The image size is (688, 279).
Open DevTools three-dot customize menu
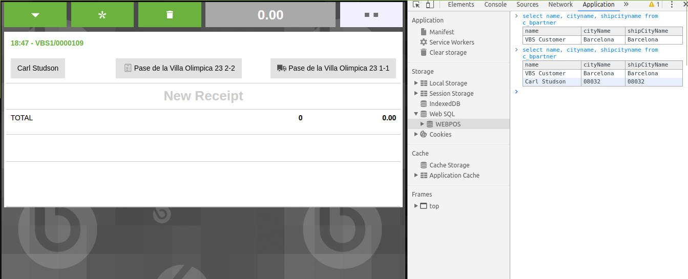[x=672, y=5]
